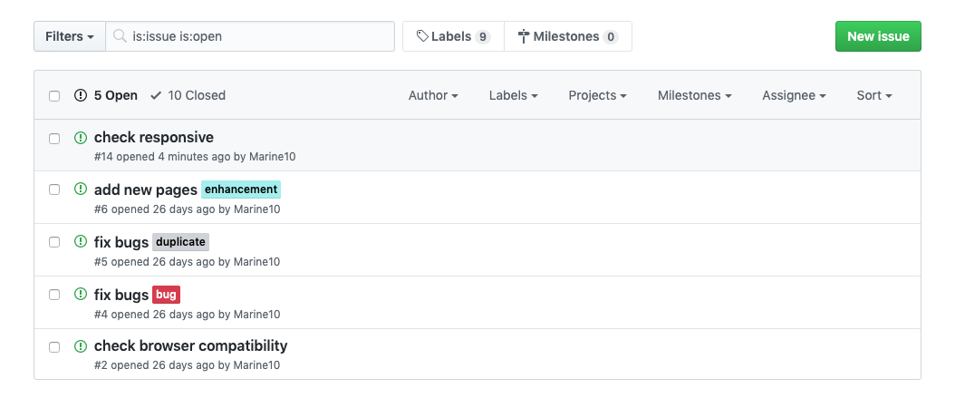Open the Author filter dropdown
955x398 pixels.
click(433, 95)
